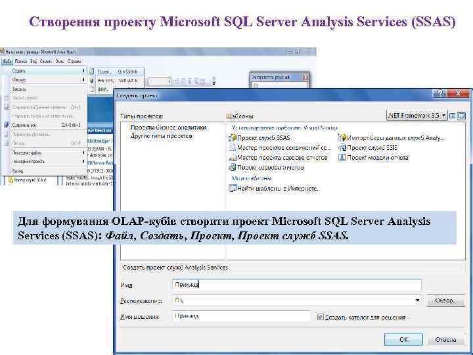Screen dimensions: 473x355
Task: Select the 'Проект служб SSAS' template icon
Action: (233, 138)
